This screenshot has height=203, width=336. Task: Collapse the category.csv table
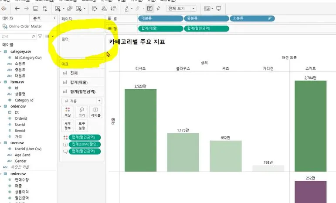1,51
